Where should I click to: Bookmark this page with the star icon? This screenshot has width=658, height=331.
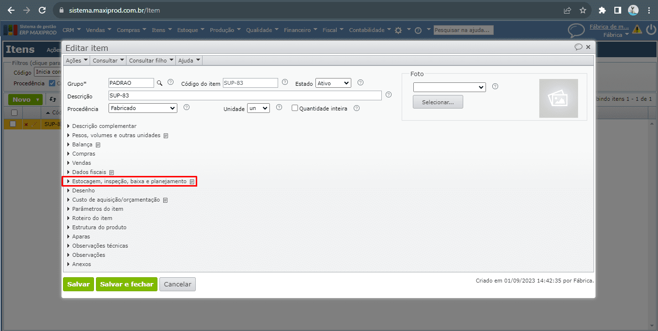click(x=583, y=10)
